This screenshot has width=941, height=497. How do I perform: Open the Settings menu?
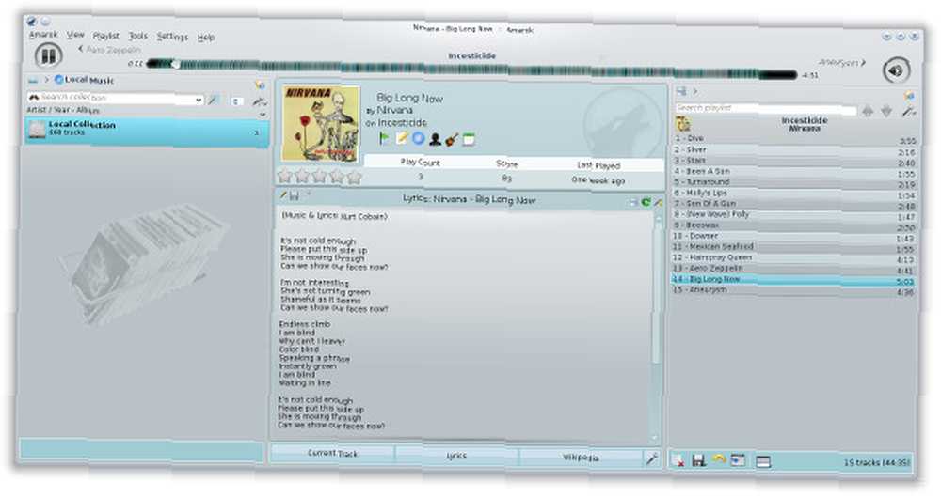tap(172, 38)
